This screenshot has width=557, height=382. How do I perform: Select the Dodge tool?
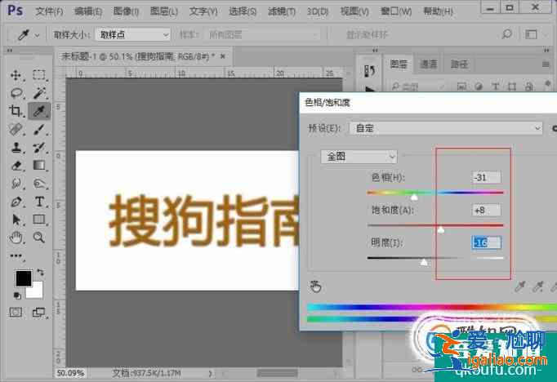39,184
